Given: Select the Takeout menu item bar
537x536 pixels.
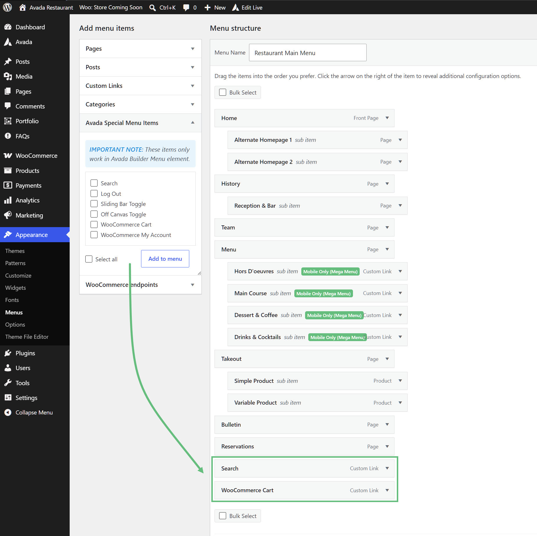Looking at the screenshot, I should [304, 359].
